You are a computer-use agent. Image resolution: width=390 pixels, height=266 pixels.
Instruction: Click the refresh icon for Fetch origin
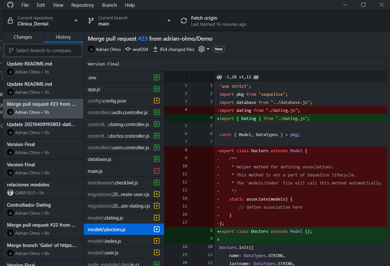(x=184, y=21)
